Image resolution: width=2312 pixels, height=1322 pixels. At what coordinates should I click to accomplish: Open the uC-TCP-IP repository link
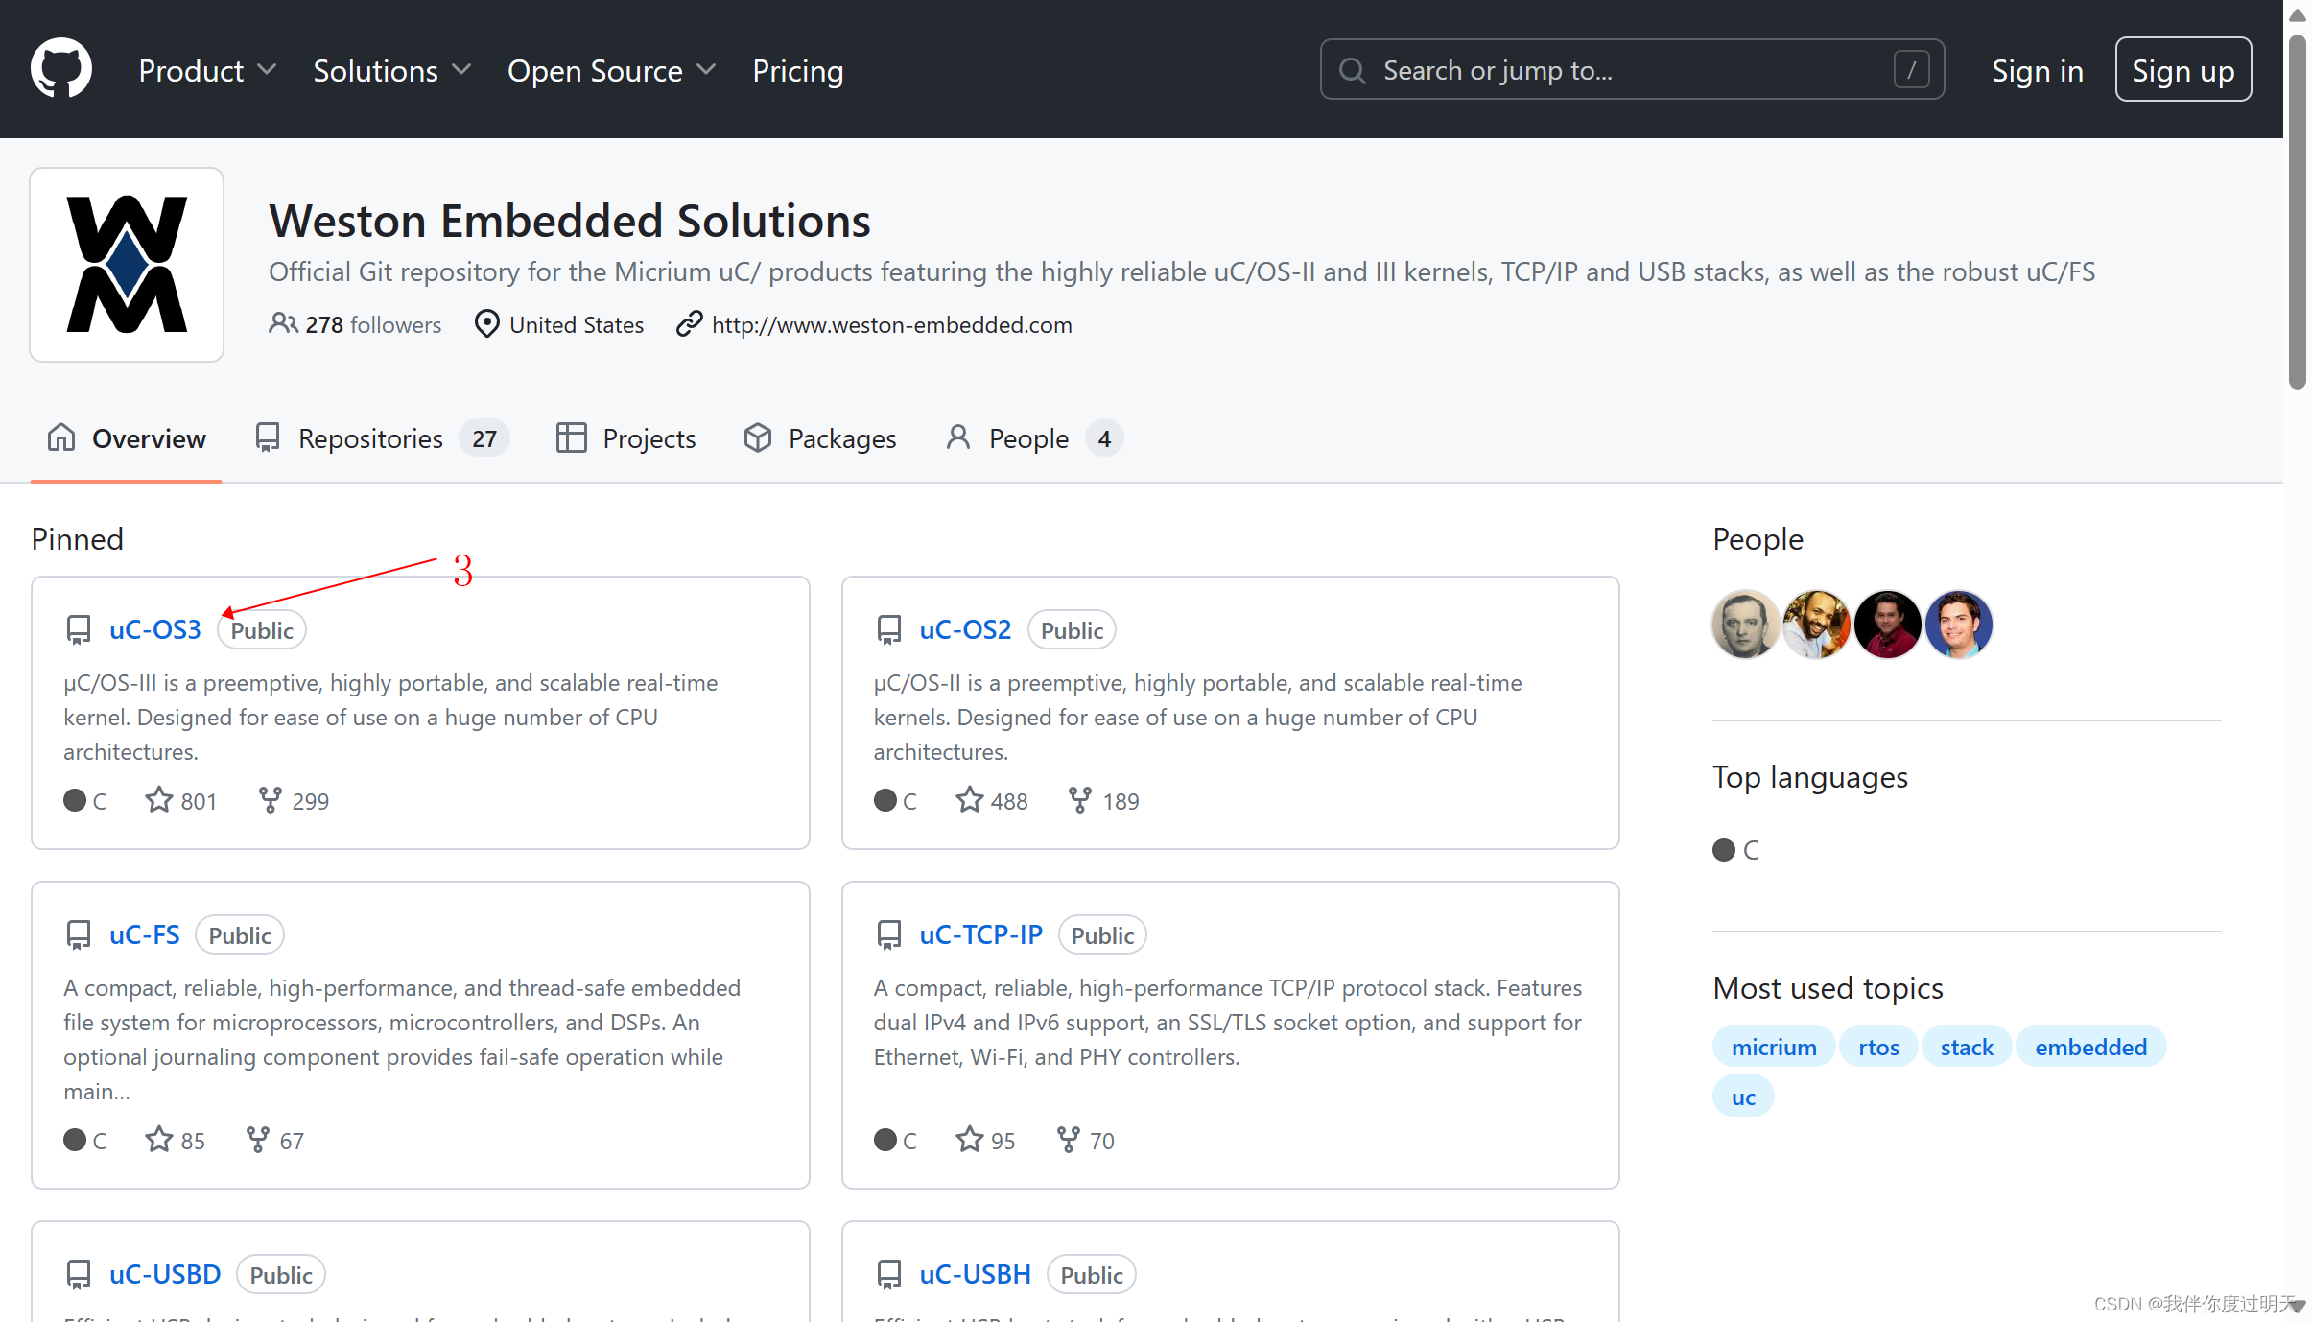point(980,934)
